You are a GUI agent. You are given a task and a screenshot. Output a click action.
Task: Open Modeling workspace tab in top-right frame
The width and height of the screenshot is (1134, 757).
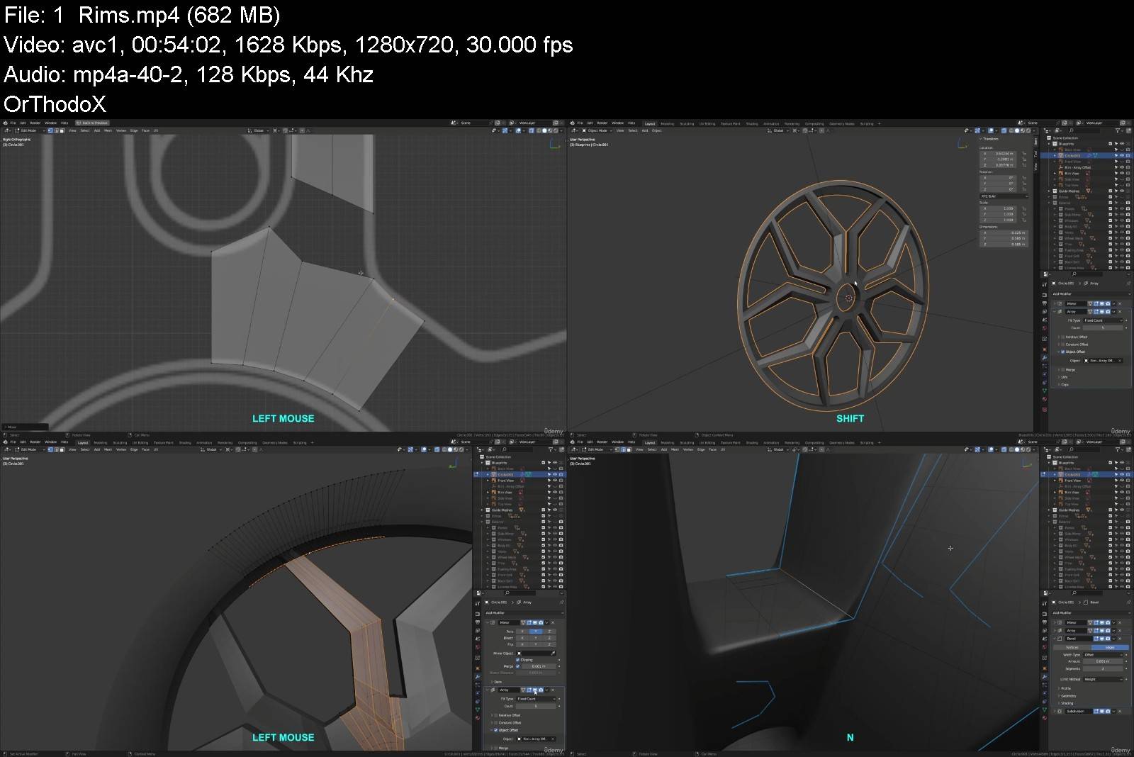click(668, 123)
